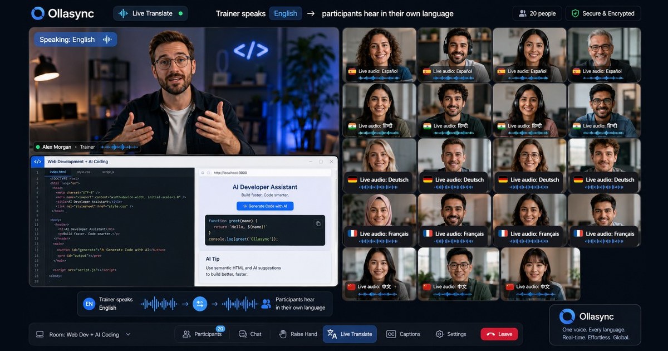Screen dimensions: 668x351
Task: Click the shield icon in Secure & Encrypted badge
Action: tap(574, 13)
